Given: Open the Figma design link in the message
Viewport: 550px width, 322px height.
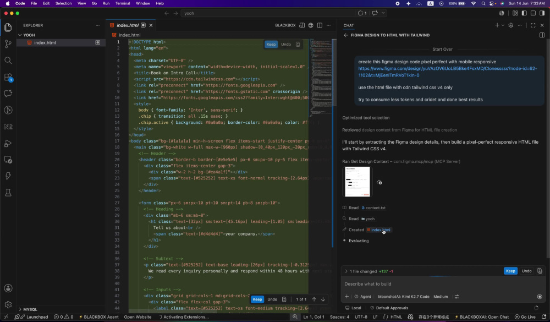Looking at the screenshot, I should (x=447, y=72).
